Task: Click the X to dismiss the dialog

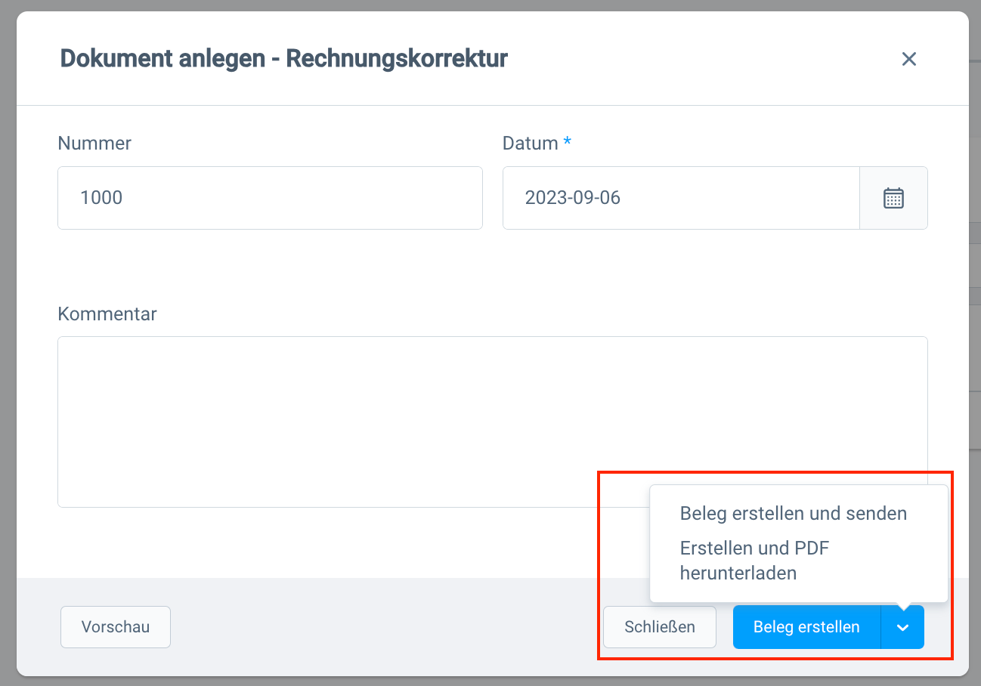Action: pos(908,59)
